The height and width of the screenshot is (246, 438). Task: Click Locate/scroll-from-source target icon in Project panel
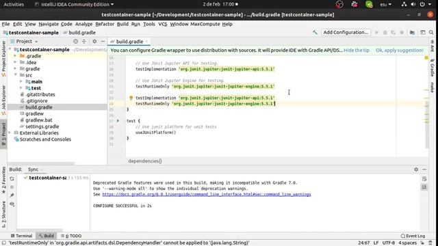(x=75, y=41)
